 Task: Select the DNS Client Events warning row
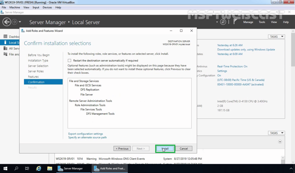129,159
